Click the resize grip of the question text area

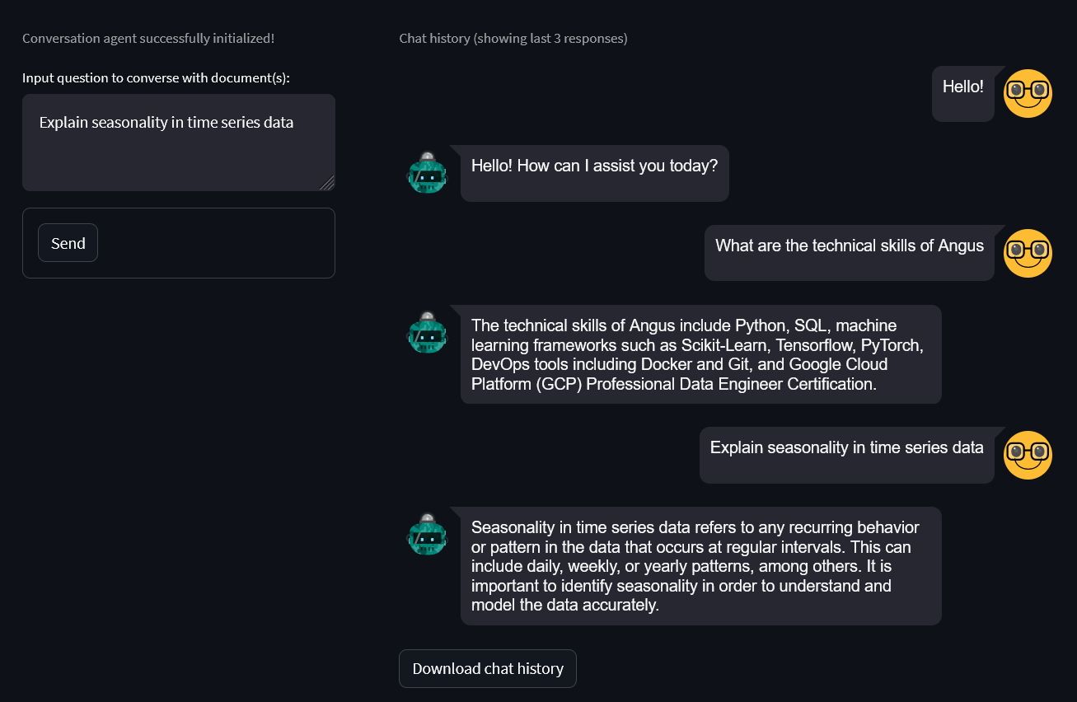pos(327,183)
